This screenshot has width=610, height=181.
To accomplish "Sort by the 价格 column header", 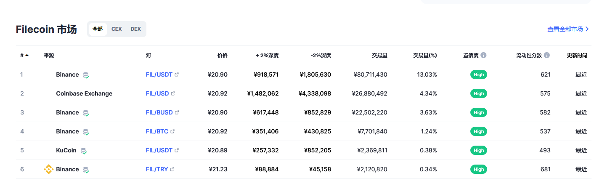I will pyautogui.click(x=222, y=55).
